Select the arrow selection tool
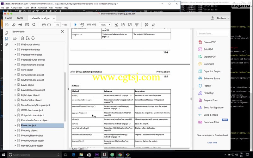Image resolution: width=253 pixels, height=158 pixels. [75, 25]
